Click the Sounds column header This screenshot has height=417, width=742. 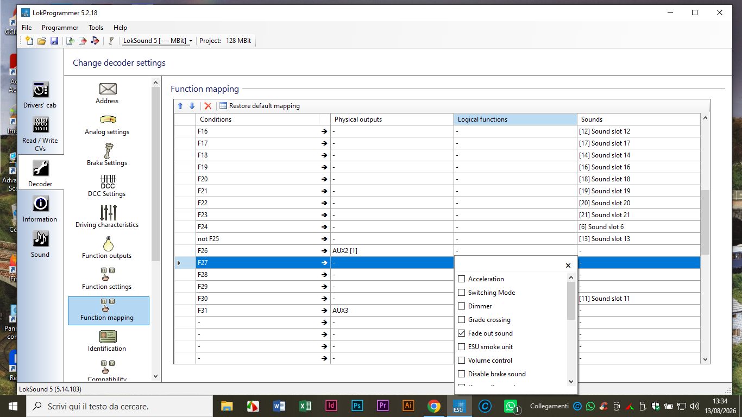[639, 119]
